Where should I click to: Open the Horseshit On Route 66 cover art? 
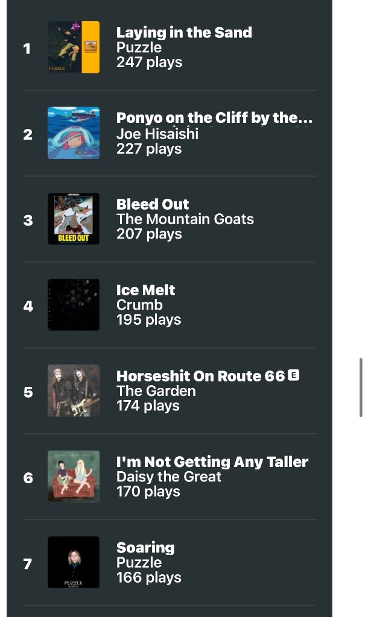point(74,390)
